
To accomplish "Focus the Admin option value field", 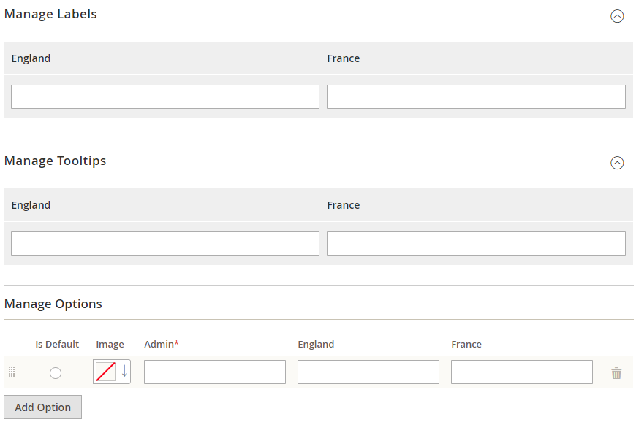I will click(x=214, y=372).
